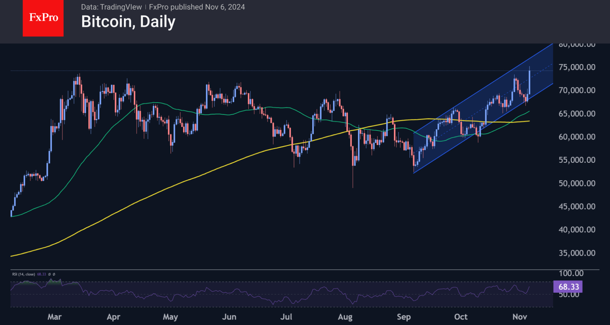Click the Jun label on time axis
Image resolution: width=610 pixels, height=325 pixels.
(x=229, y=317)
